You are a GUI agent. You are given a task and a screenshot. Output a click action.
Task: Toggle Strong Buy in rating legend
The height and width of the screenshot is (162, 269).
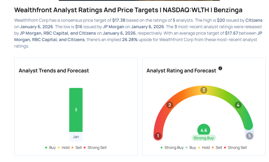click(x=172, y=148)
